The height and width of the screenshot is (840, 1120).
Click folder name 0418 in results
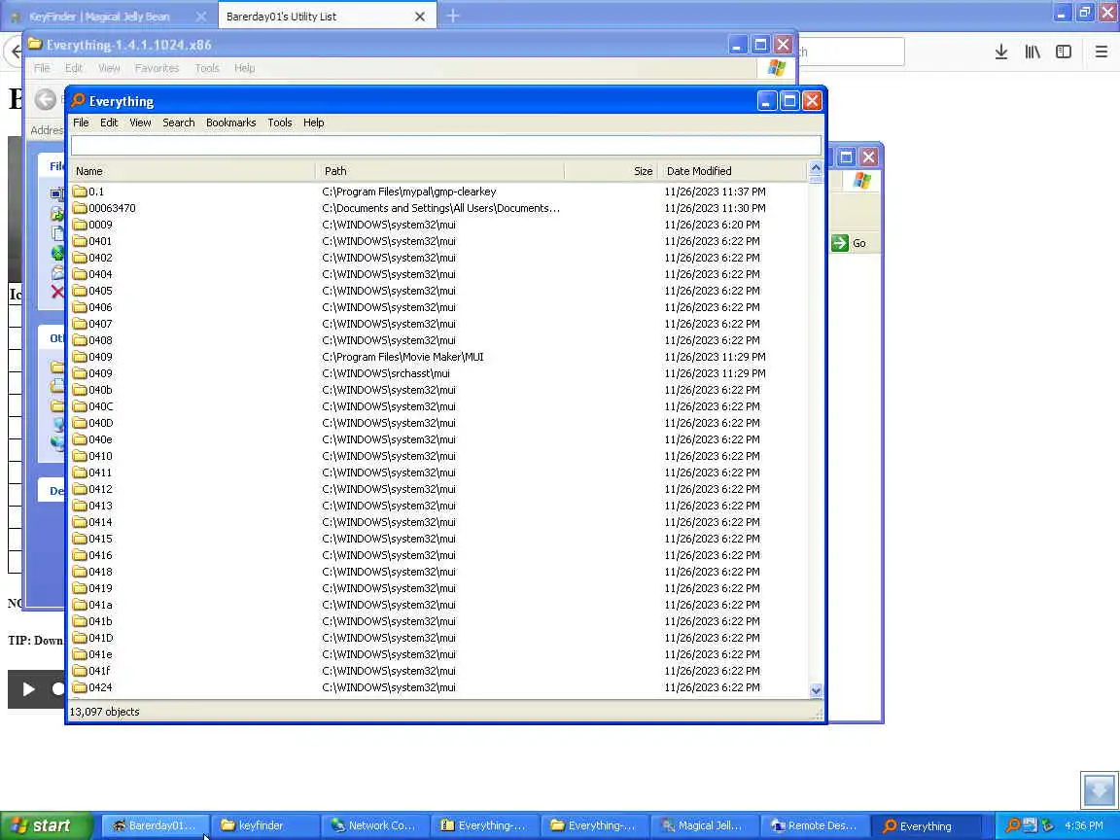100,572
